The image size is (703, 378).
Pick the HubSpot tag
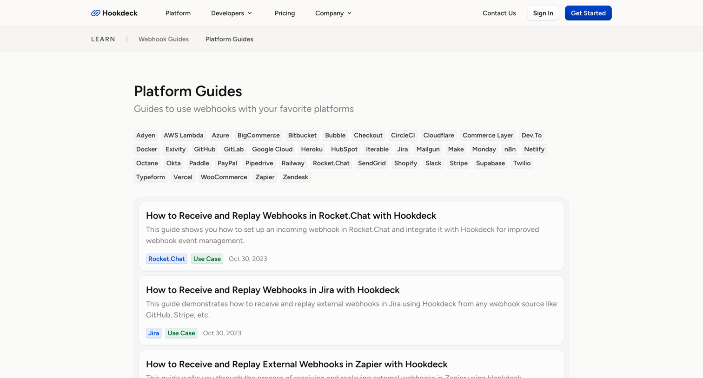point(344,149)
